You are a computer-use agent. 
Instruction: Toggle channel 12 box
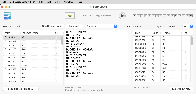point(176,16)
